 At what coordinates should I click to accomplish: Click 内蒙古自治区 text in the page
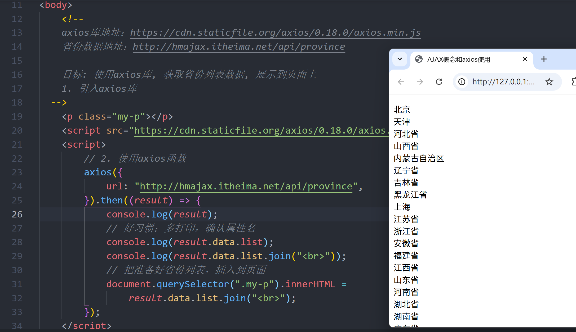click(419, 158)
